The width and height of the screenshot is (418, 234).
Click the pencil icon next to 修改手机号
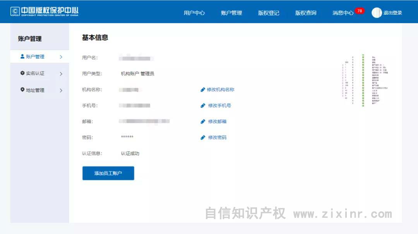pyautogui.click(x=202, y=105)
